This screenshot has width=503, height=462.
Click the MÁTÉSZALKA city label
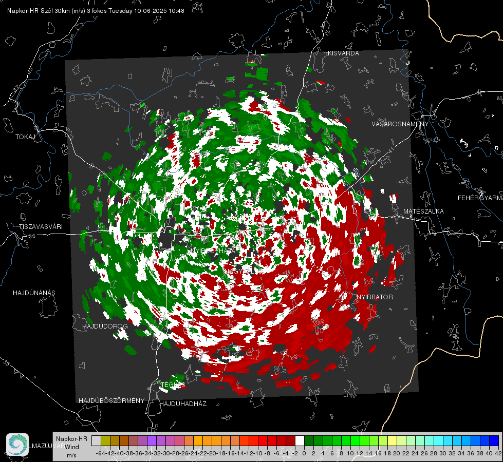coord(423,211)
